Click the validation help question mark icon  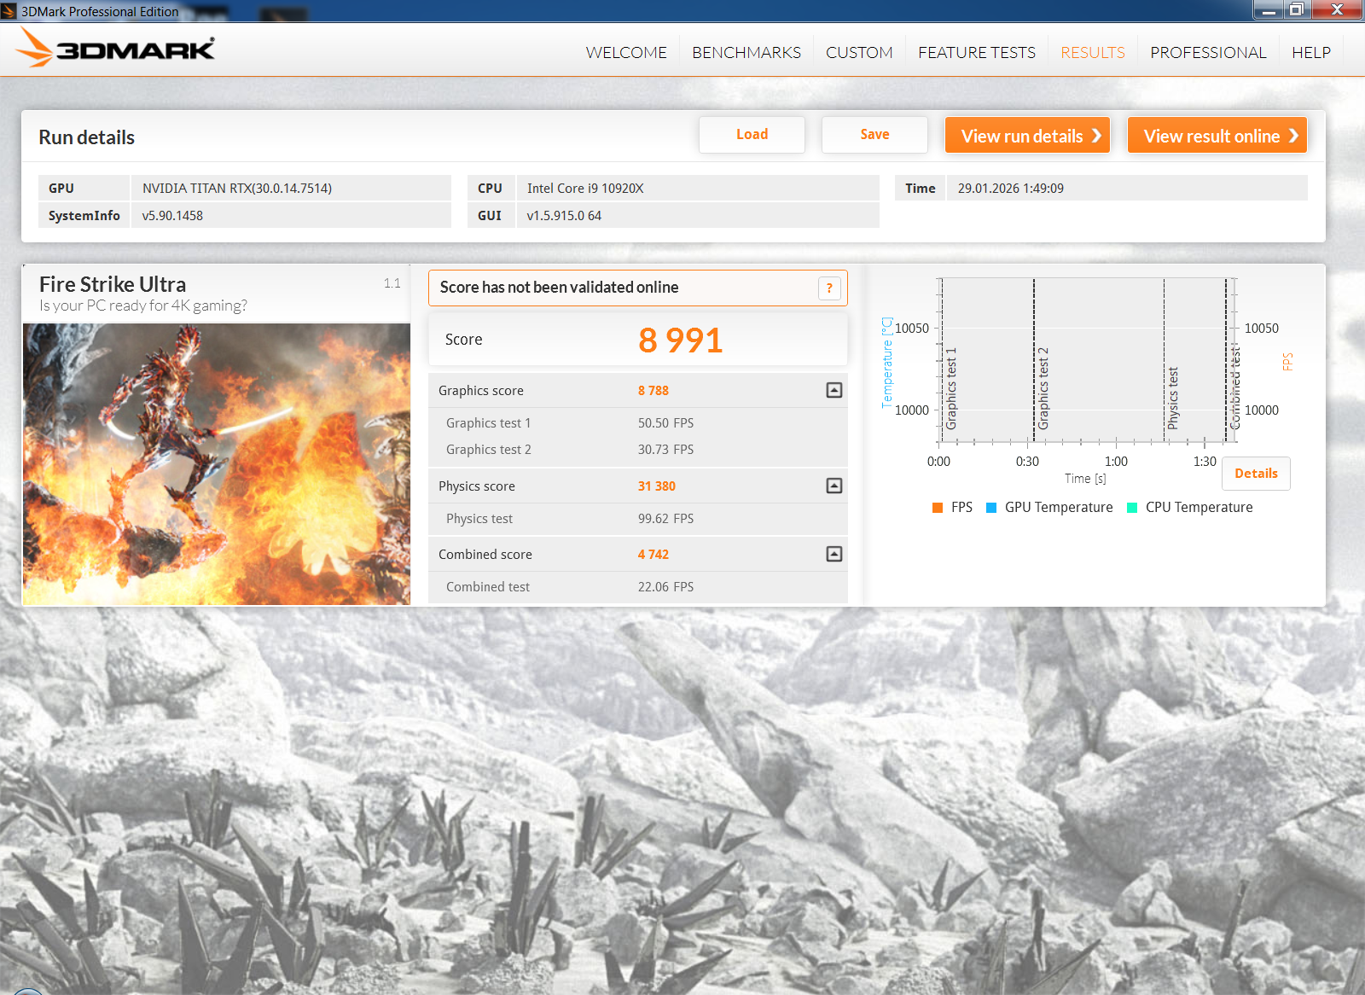click(829, 288)
